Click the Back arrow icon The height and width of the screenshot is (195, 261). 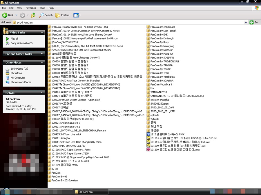[5, 15]
